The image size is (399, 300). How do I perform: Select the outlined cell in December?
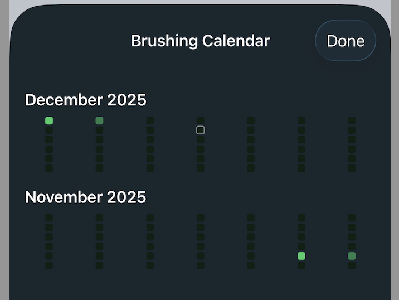coord(201,130)
